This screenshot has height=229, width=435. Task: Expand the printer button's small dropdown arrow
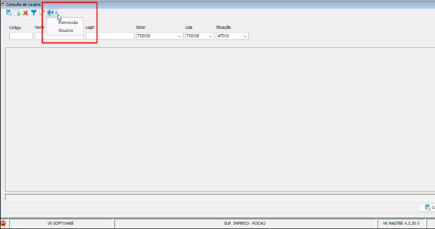coord(56,12)
